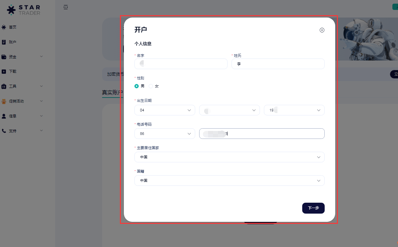Open birth year dropdown
This screenshot has width=398, height=247.
pos(294,110)
